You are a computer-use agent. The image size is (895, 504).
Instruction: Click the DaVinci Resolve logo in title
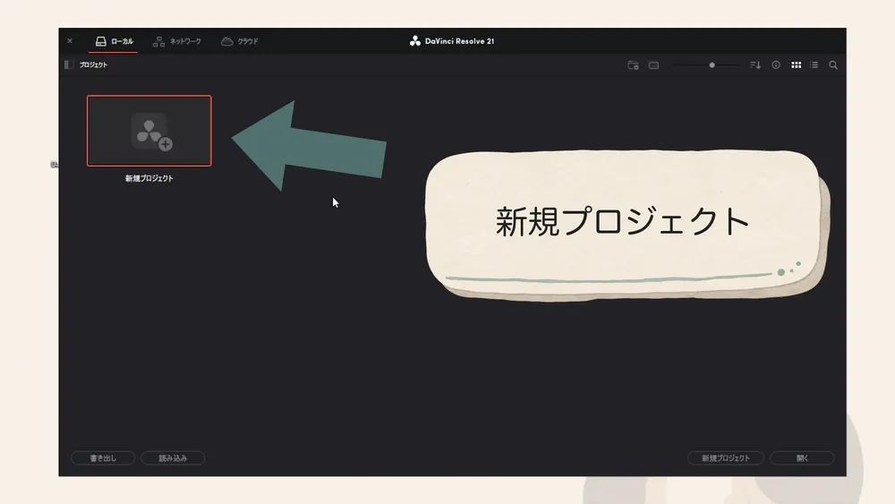click(x=415, y=41)
